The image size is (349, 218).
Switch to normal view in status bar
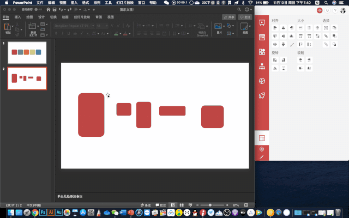172,205
